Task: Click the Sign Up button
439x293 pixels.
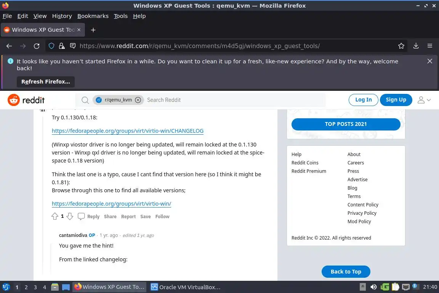Action: 396,100
